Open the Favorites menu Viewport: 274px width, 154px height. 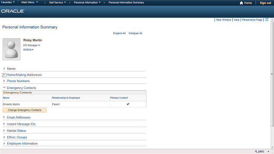click(x=8, y=3)
